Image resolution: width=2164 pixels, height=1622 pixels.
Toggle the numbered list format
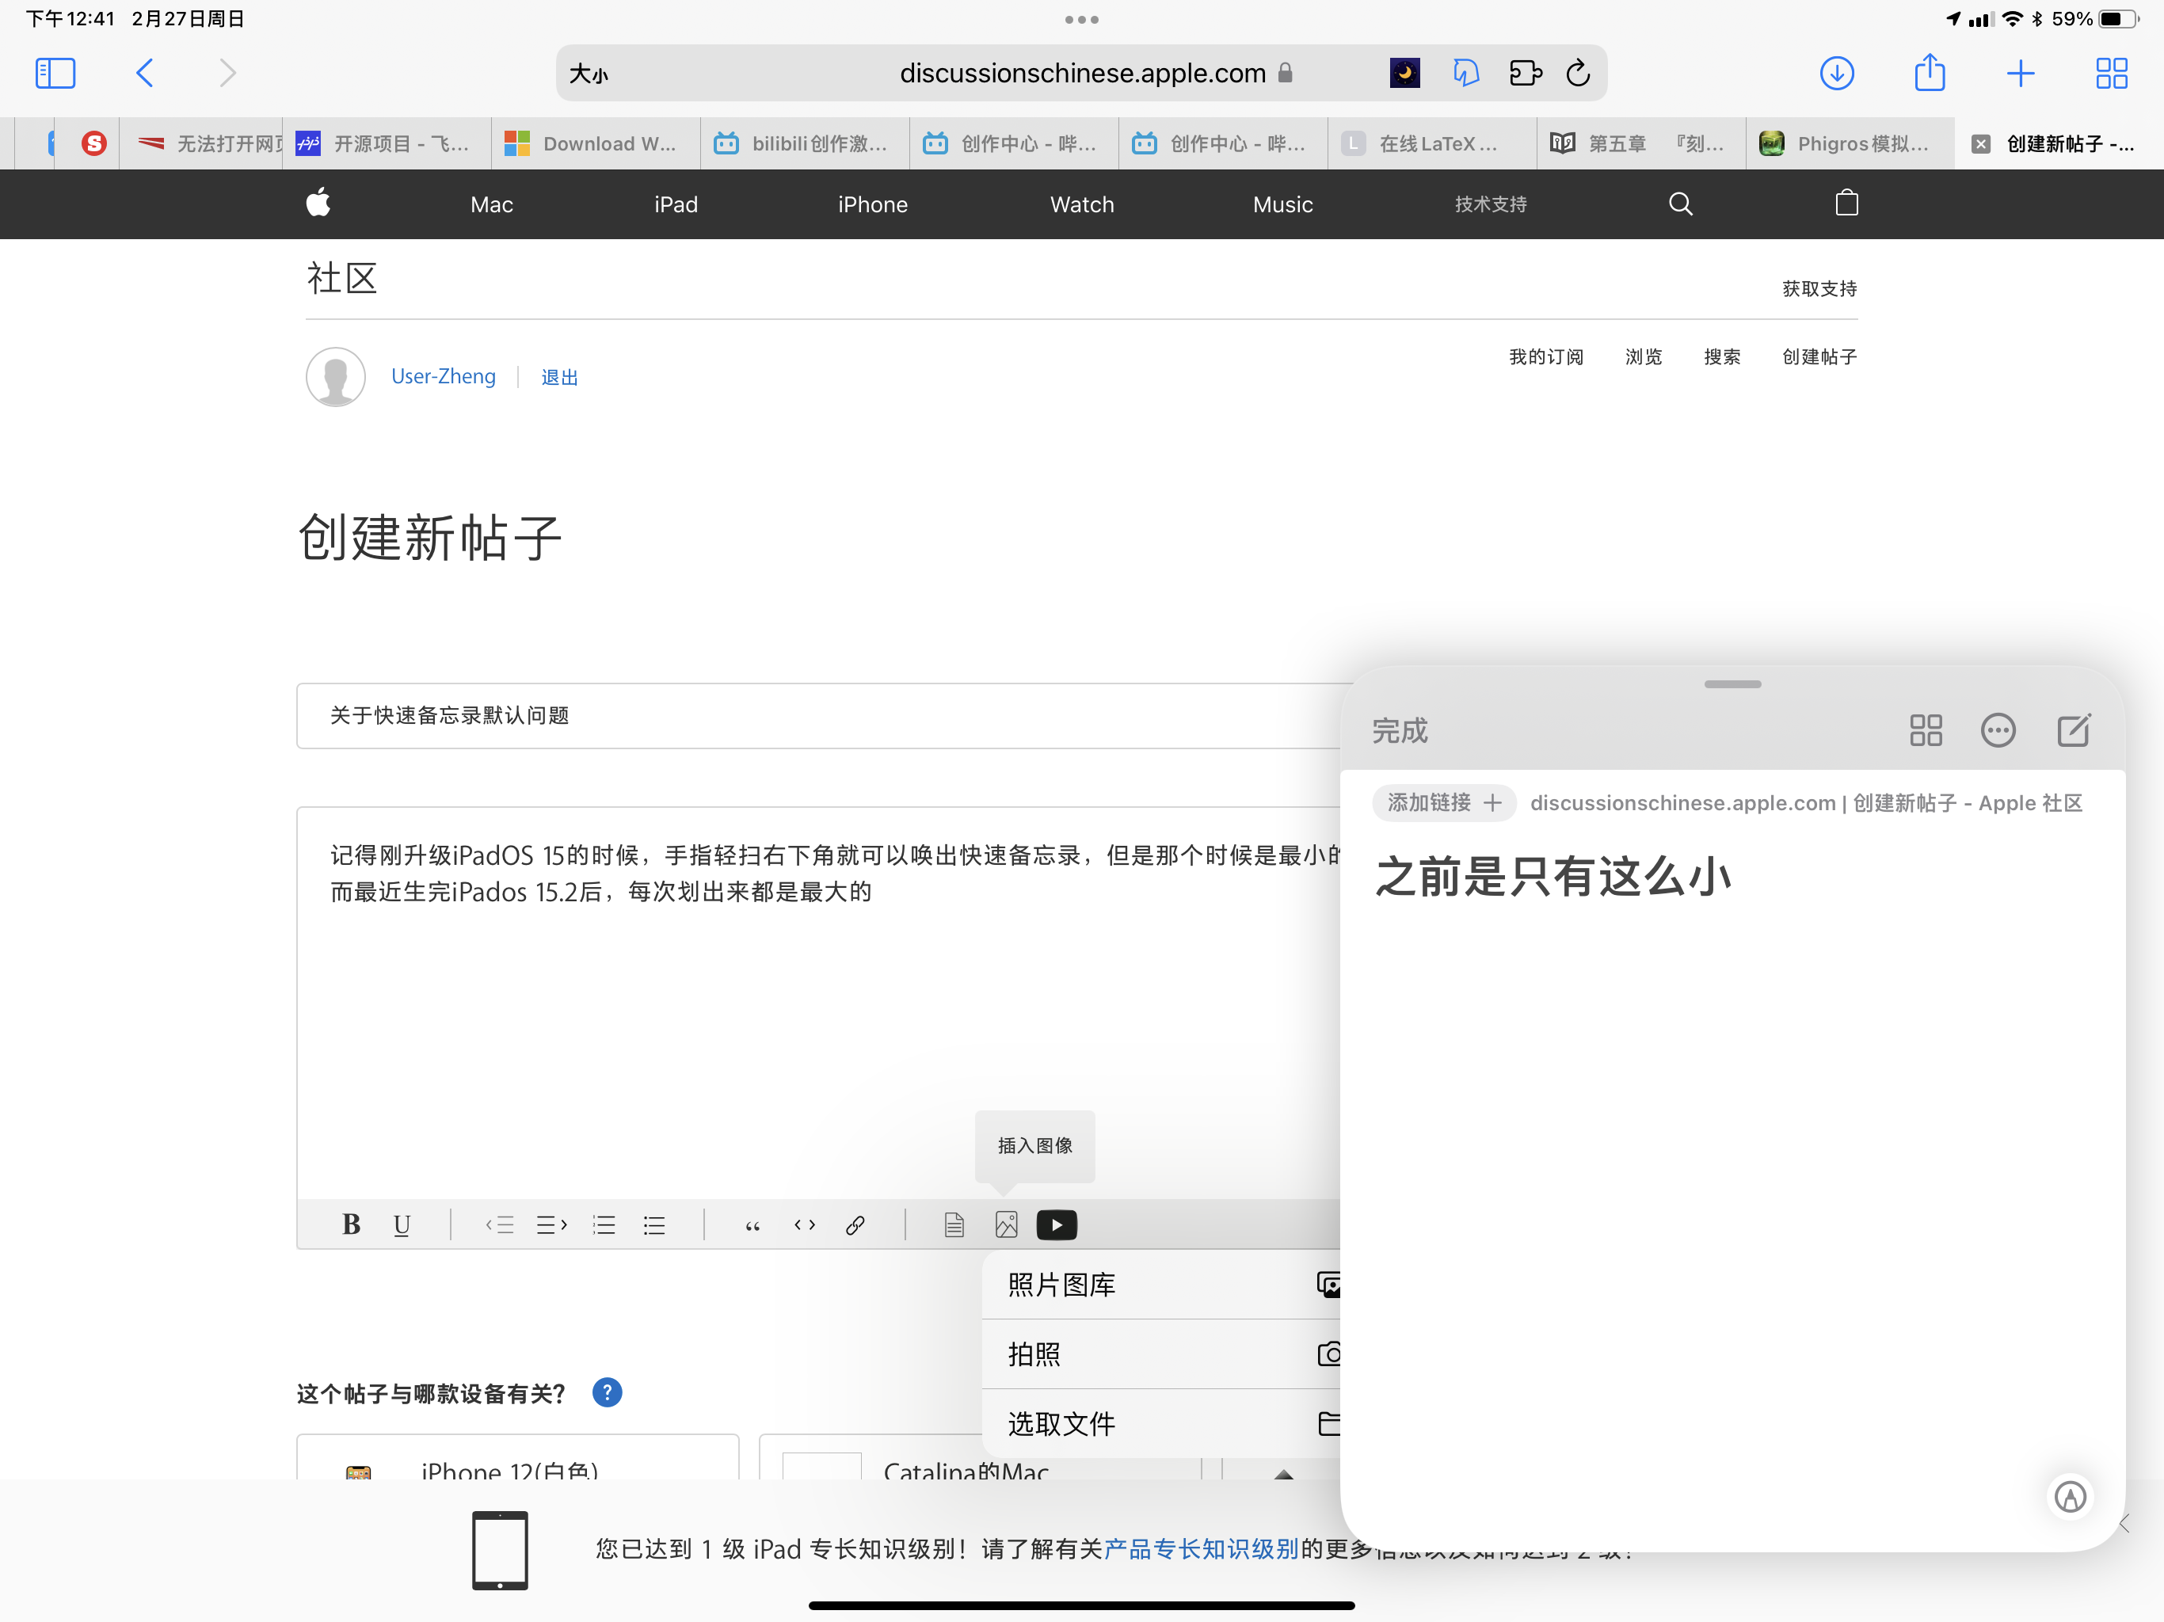pos(604,1224)
